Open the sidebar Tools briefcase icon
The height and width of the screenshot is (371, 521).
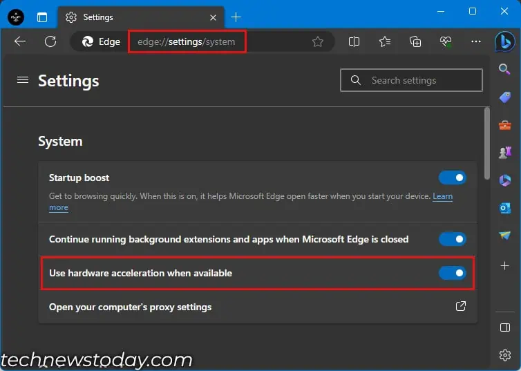coord(504,125)
